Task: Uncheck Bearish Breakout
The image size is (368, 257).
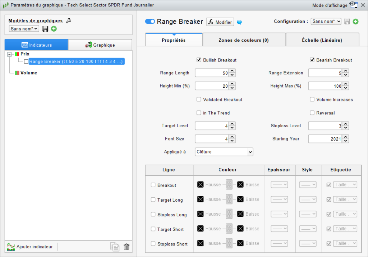Action: (312, 60)
